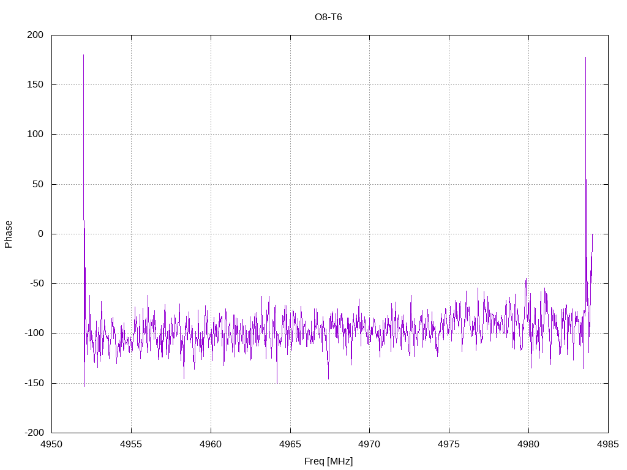Click the x-axis tick label 4950
This screenshot has width=627, height=470.
coord(51,444)
